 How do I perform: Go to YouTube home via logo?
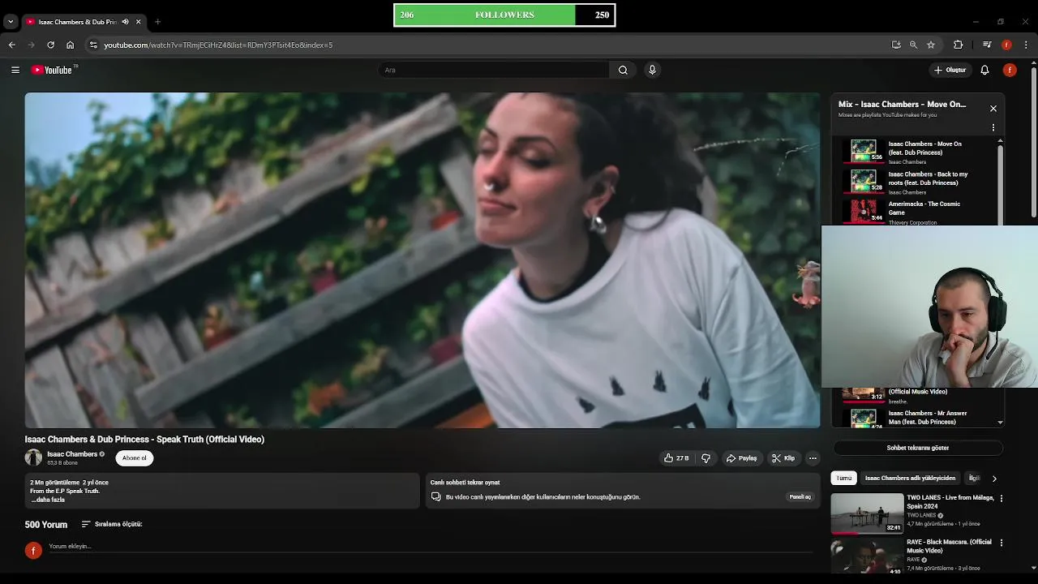pos(53,70)
